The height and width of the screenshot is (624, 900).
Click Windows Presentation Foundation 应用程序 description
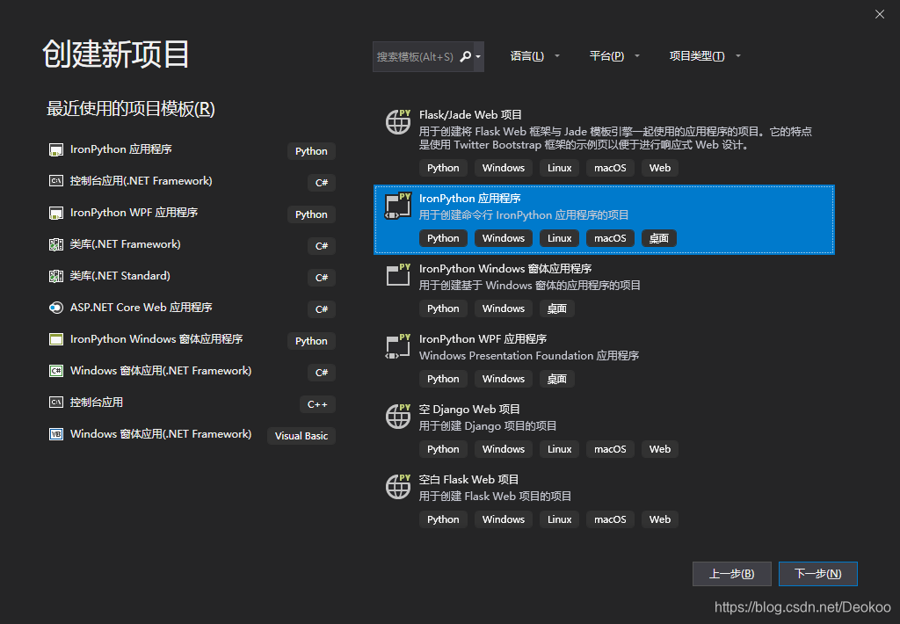(528, 355)
